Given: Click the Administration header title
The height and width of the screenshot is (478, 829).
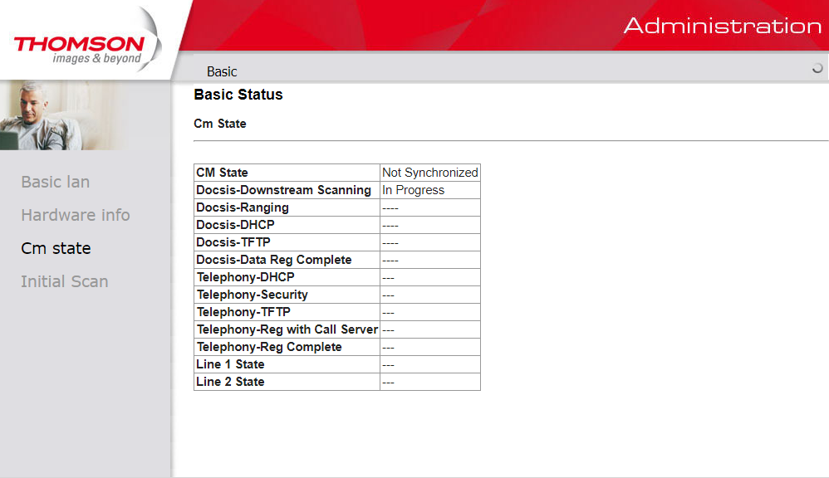Looking at the screenshot, I should pos(722,26).
